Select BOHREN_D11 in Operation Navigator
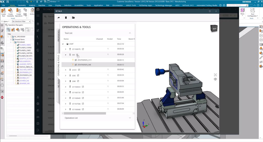Viewport: 263px width, 142px height. pos(24,78)
